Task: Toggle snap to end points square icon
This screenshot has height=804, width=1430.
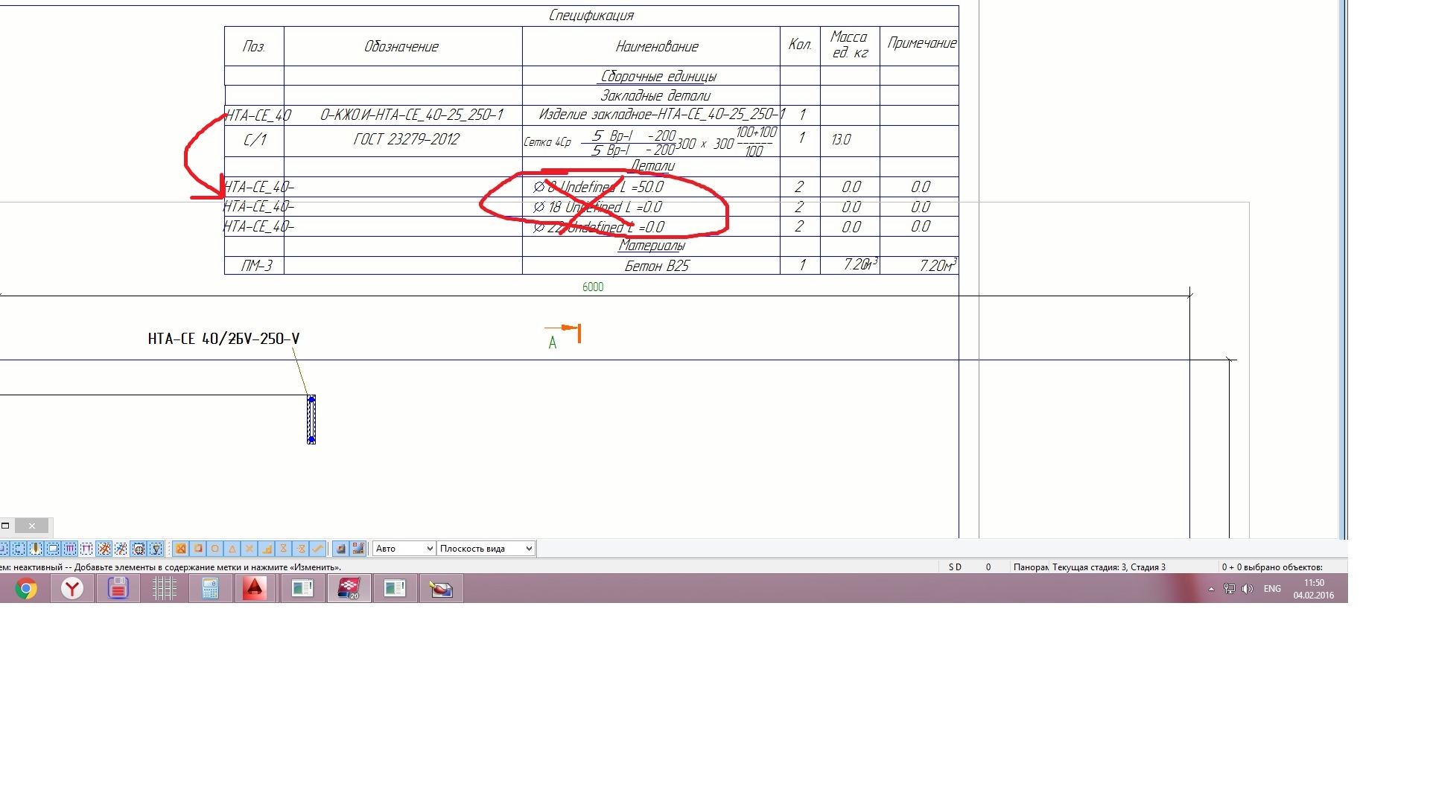Action: coord(198,549)
